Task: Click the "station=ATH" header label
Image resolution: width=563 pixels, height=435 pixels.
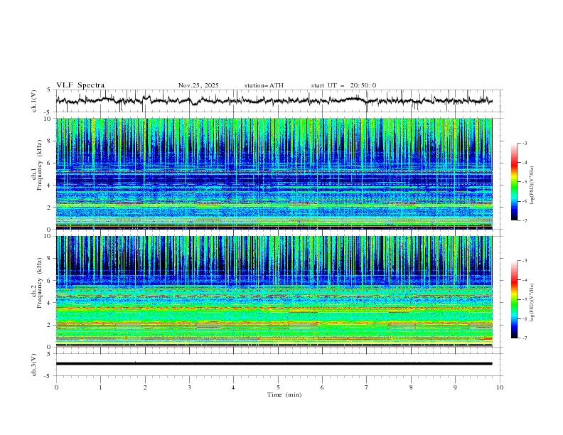Action: point(264,85)
